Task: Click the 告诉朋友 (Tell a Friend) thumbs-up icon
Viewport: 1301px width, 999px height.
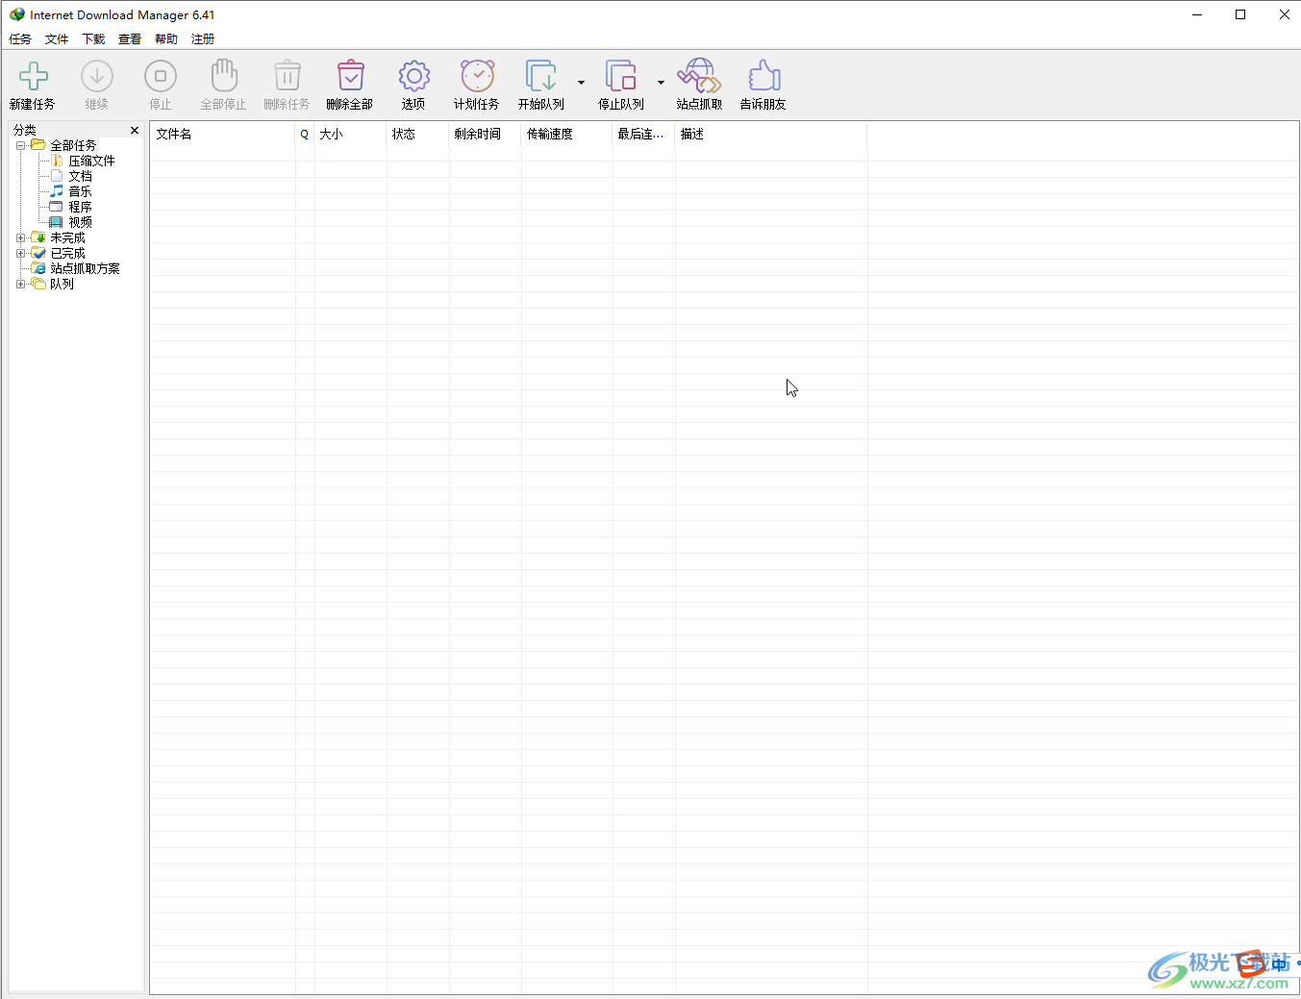Action: click(x=763, y=76)
